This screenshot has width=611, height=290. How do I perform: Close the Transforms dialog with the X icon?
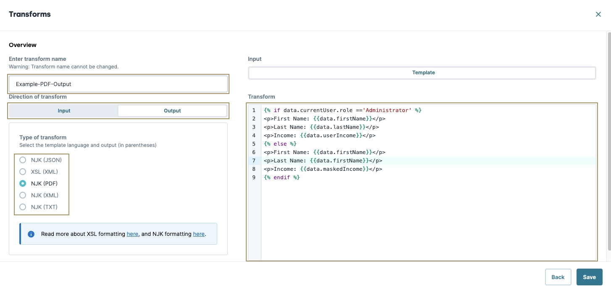coord(598,14)
